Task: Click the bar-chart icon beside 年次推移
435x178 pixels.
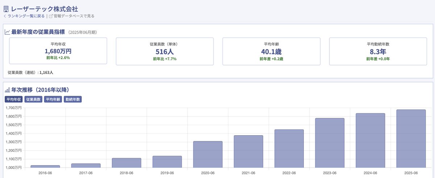Action: coord(7,90)
